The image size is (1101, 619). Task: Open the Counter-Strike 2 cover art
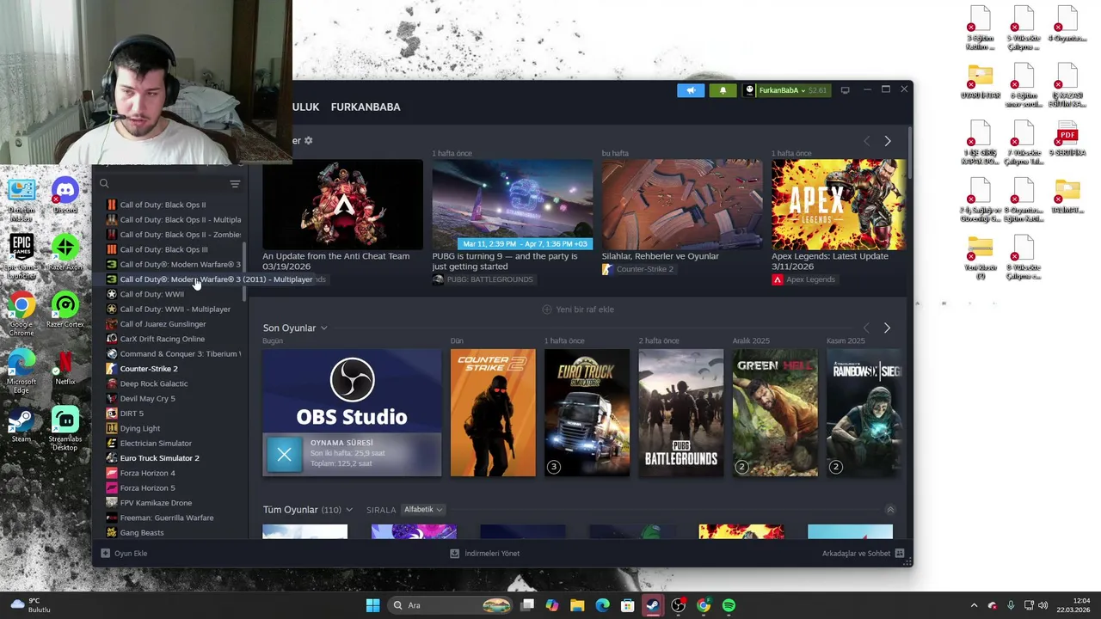(493, 413)
